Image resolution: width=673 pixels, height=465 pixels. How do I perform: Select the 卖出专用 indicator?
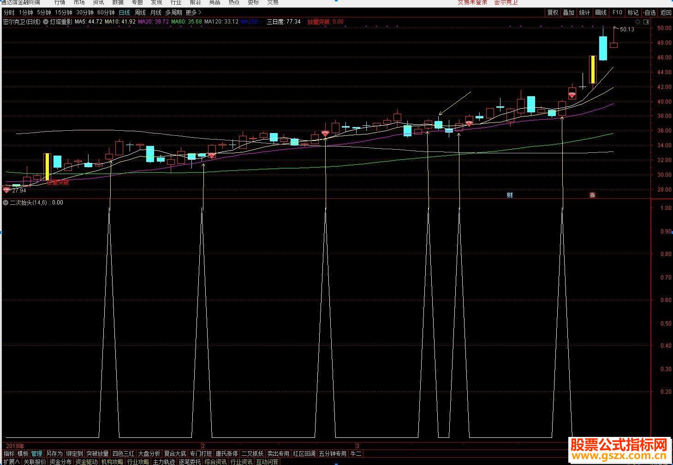click(278, 454)
